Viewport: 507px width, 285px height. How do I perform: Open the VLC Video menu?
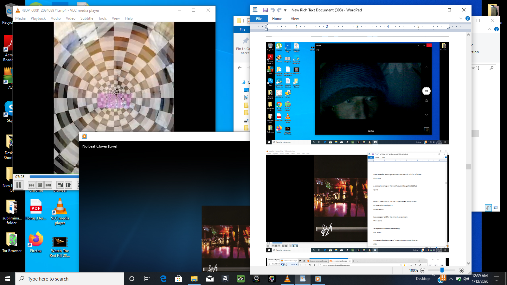coord(71,18)
